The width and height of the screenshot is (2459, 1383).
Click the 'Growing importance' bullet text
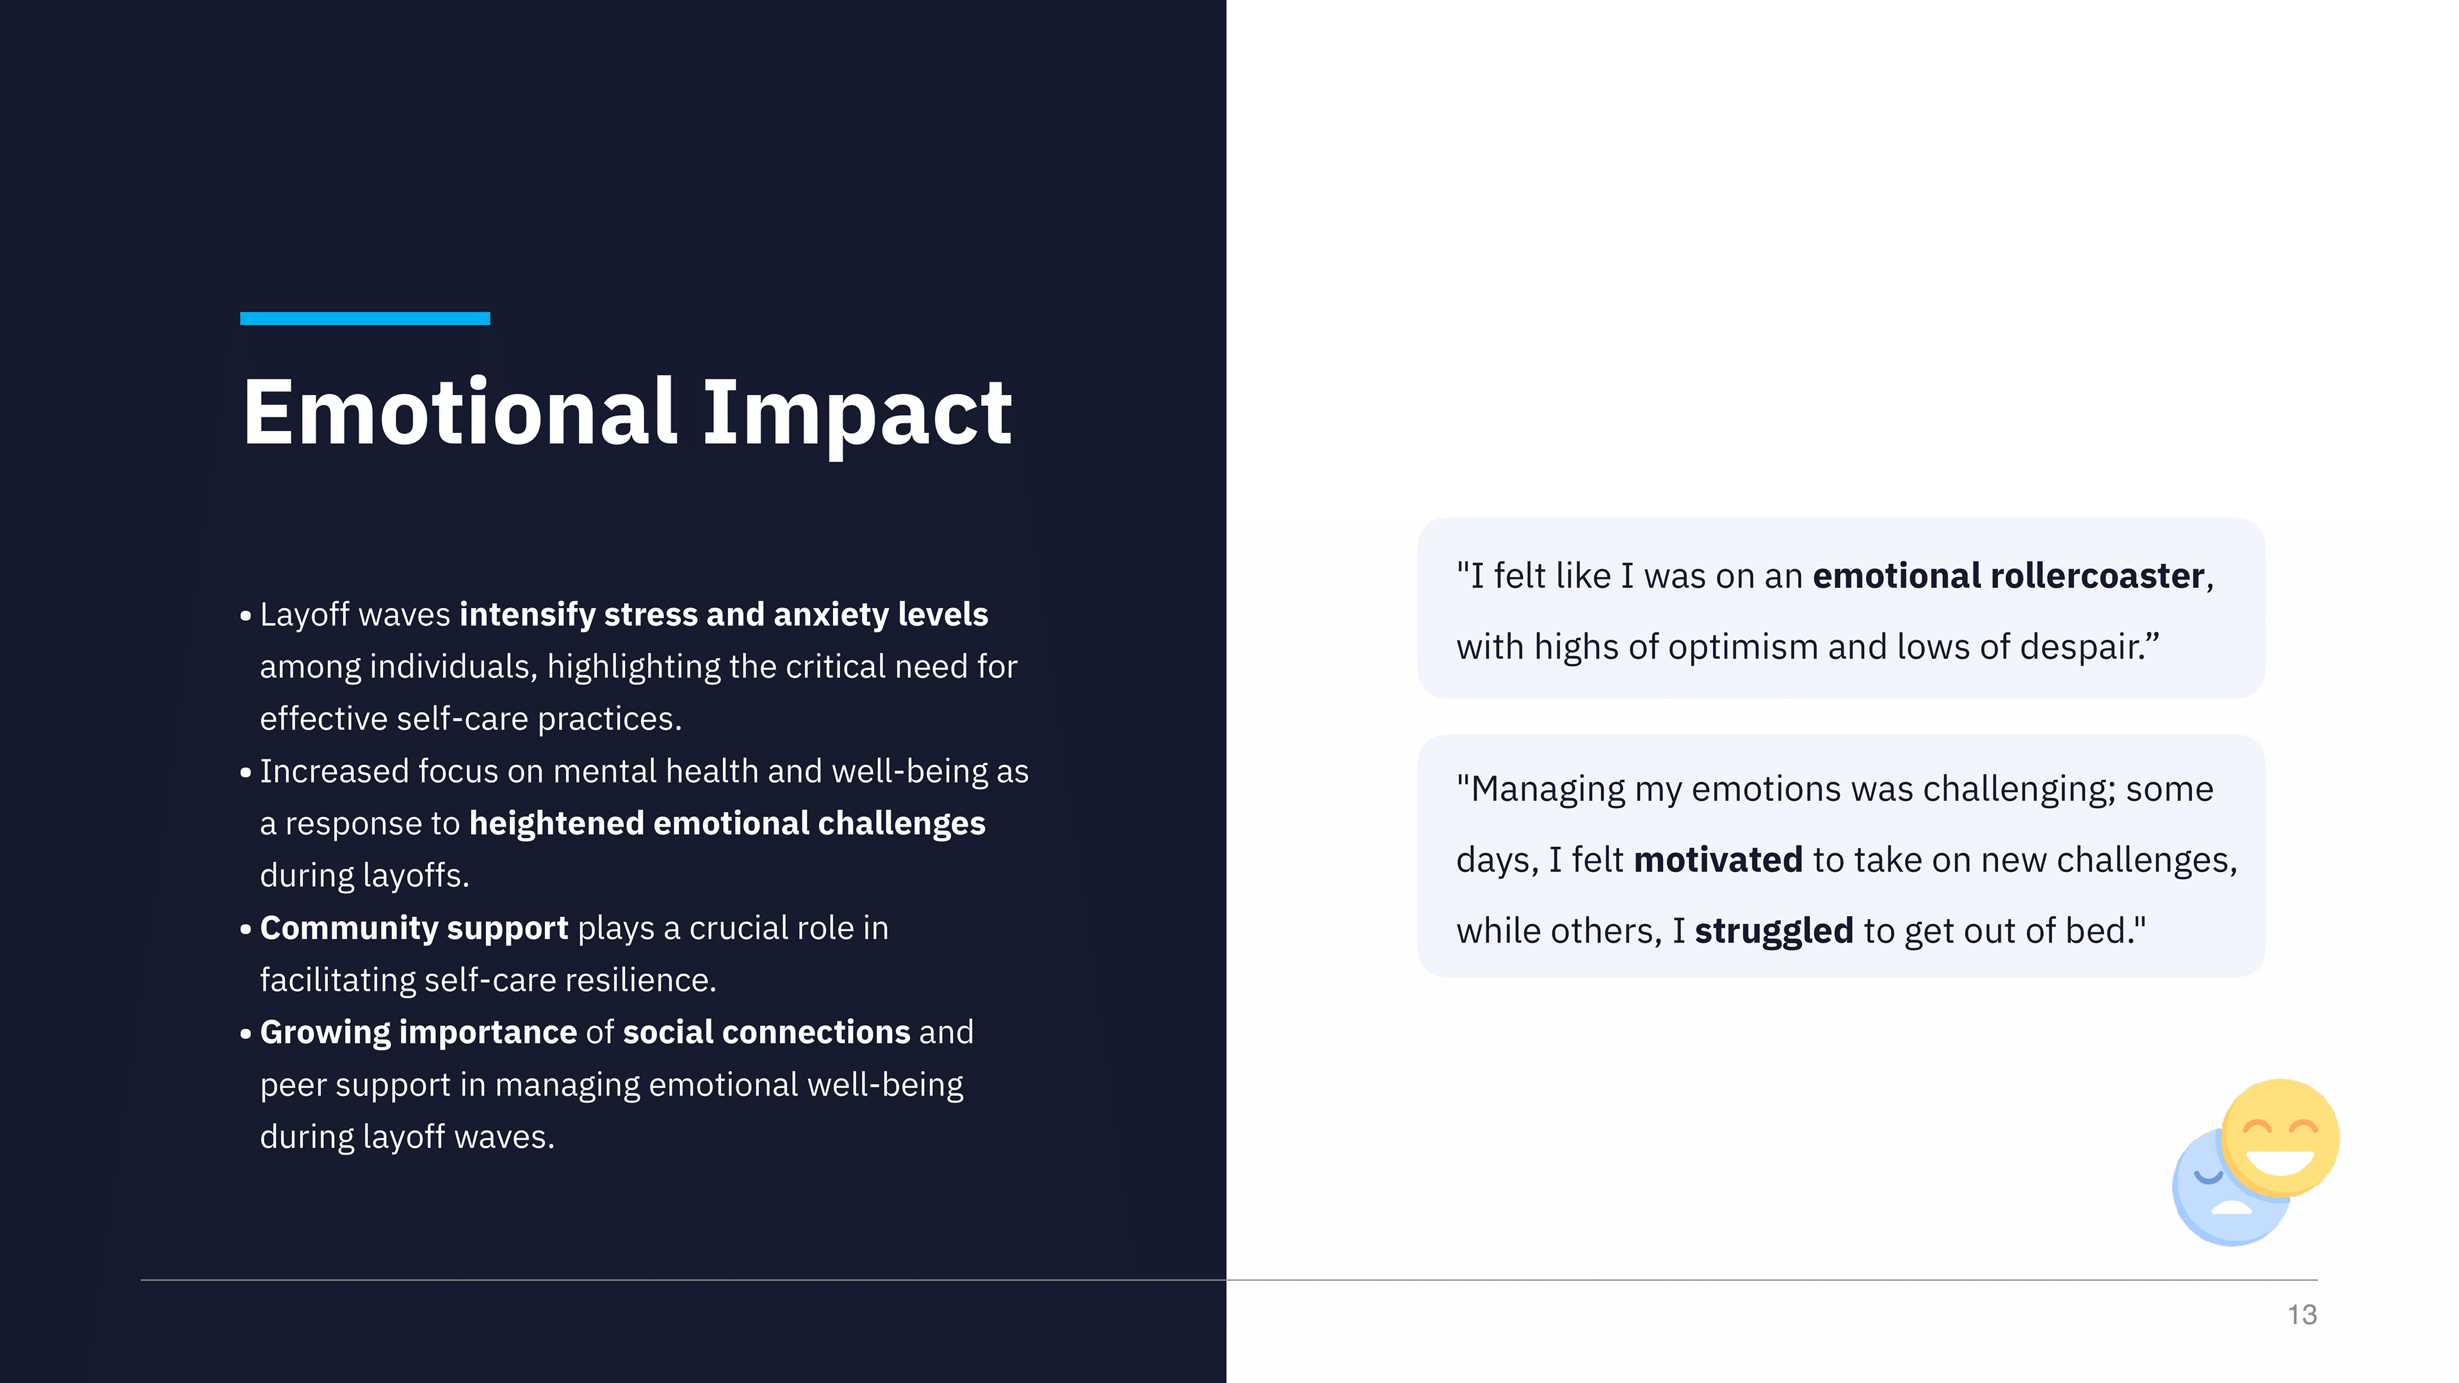418,1033
